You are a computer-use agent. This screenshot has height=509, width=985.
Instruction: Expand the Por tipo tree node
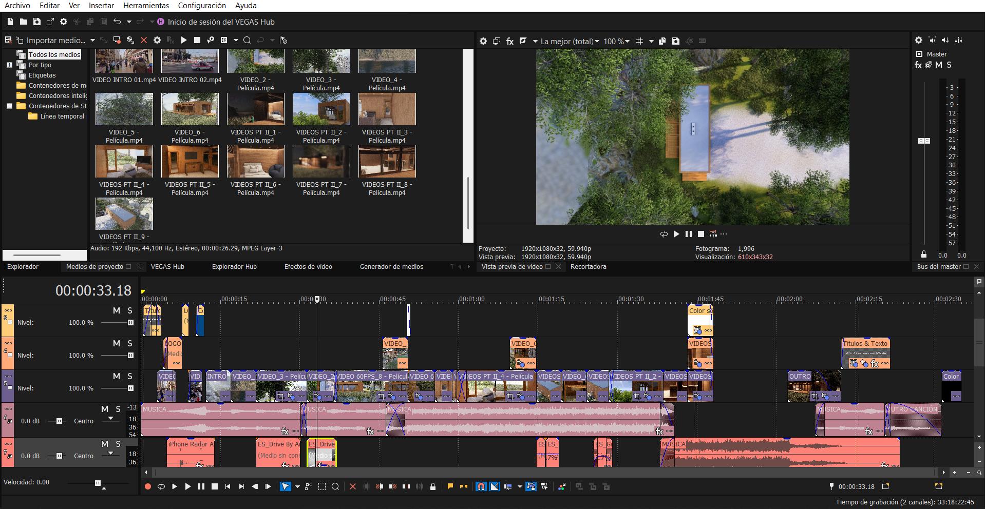9,65
